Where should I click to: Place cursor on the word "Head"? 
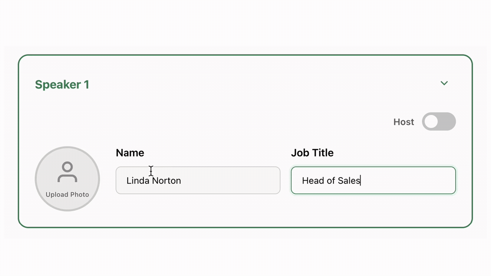(x=311, y=181)
